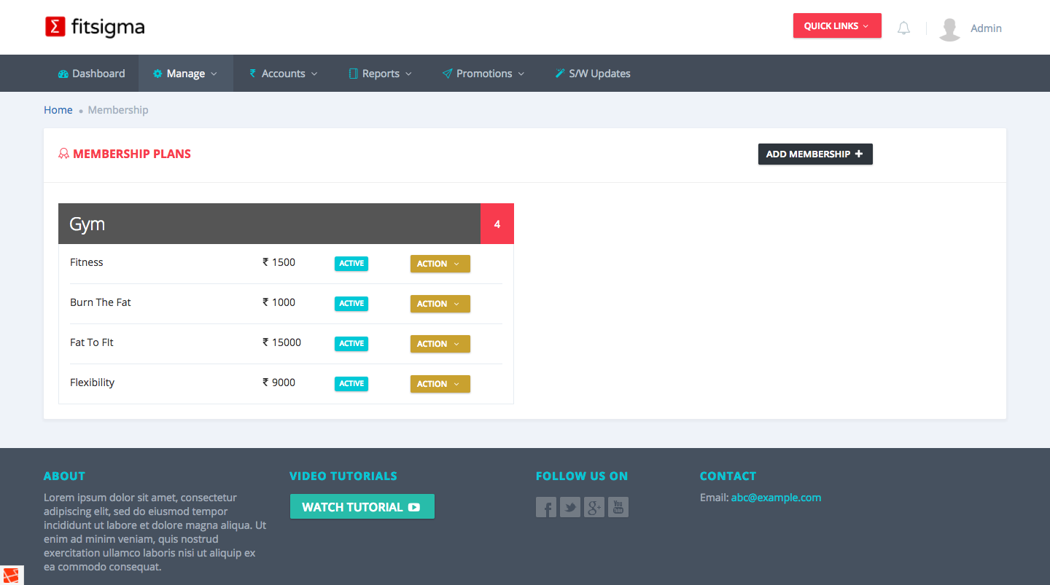
Task: Open the notifications bell
Action: [x=903, y=28]
